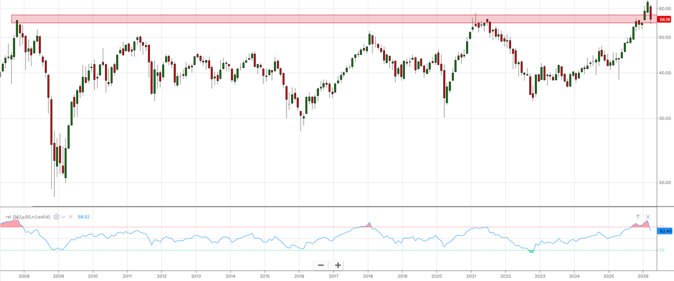Screen dimensions: 674x281
Task: Click the 2008 label on time axis
Action: pos(24,276)
